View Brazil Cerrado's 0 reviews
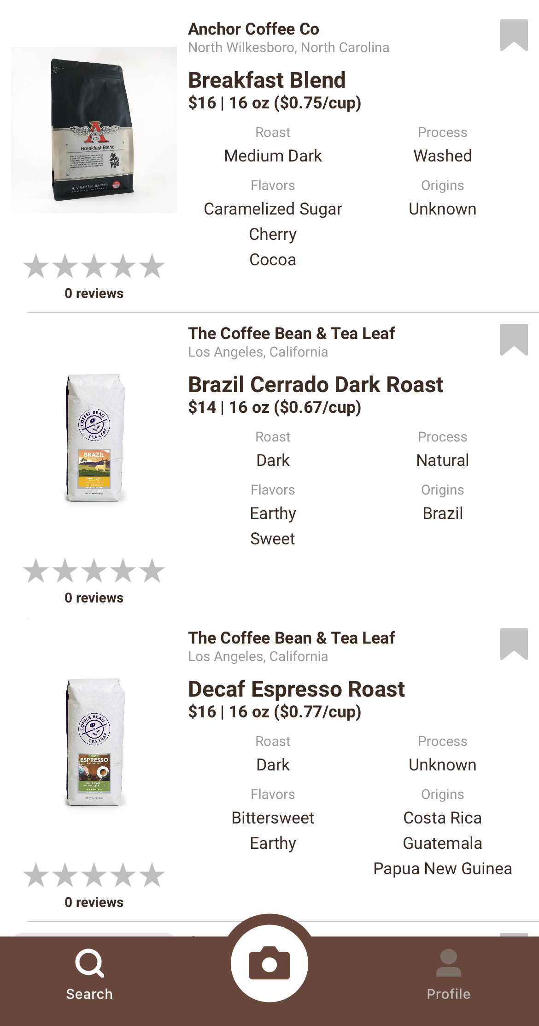This screenshot has height=1026, width=539. click(x=94, y=598)
